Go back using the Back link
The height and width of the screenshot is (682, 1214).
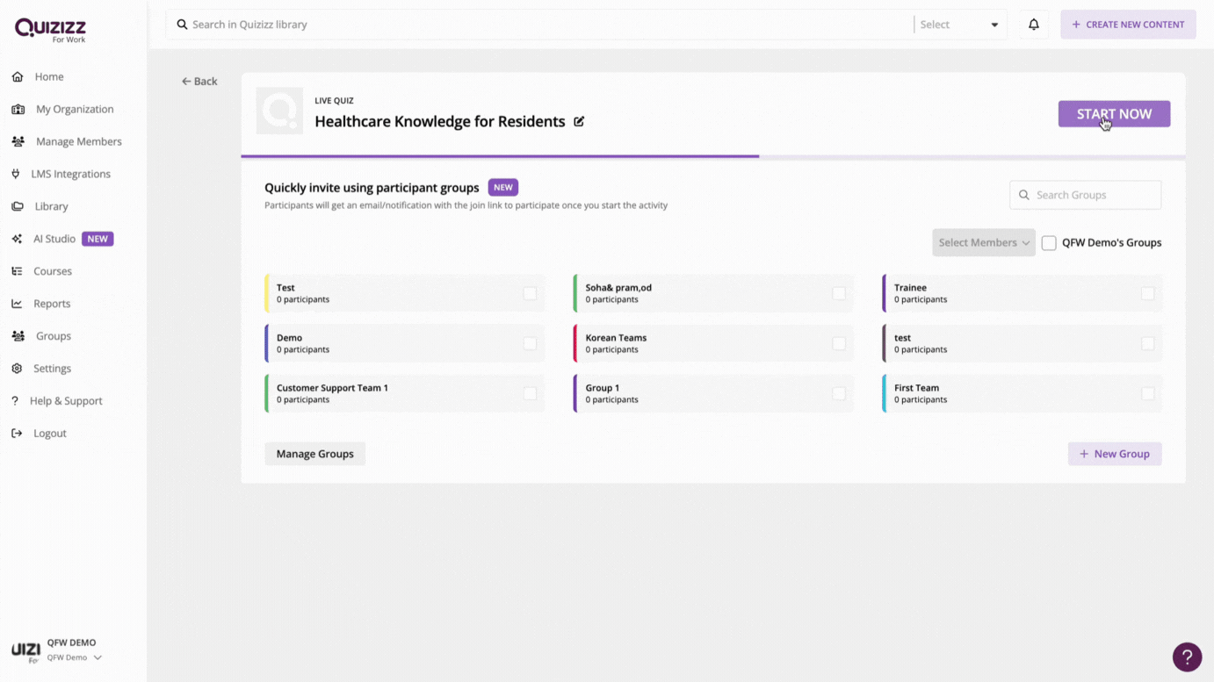coord(199,82)
